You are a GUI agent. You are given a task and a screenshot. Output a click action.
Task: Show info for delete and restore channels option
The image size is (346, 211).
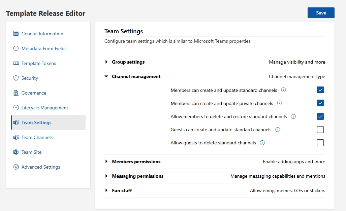[293, 116]
